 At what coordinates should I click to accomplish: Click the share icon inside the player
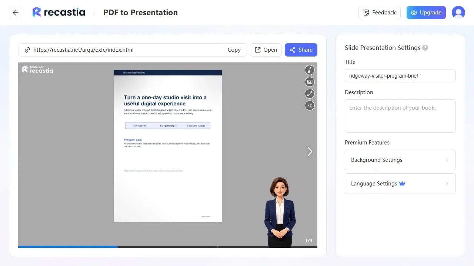click(x=310, y=105)
